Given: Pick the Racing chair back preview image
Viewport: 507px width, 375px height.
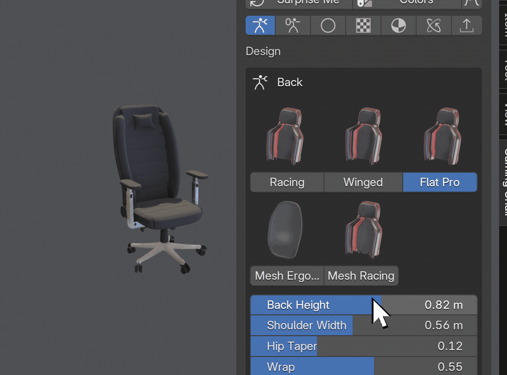Looking at the screenshot, I should [285, 136].
